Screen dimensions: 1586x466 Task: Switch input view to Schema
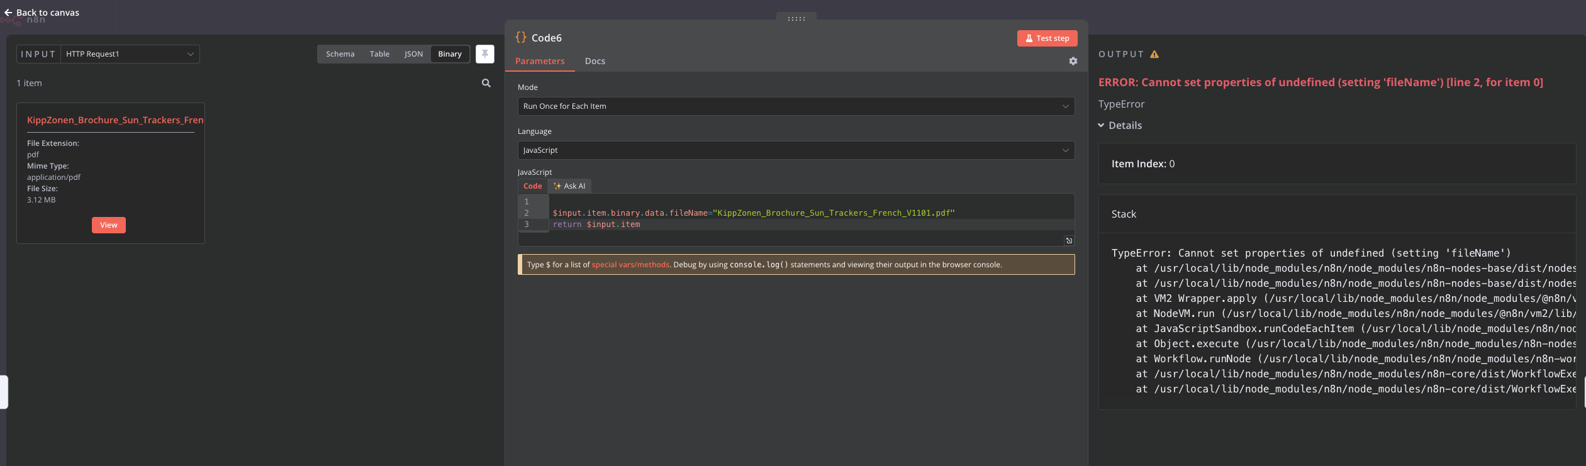pyautogui.click(x=340, y=54)
